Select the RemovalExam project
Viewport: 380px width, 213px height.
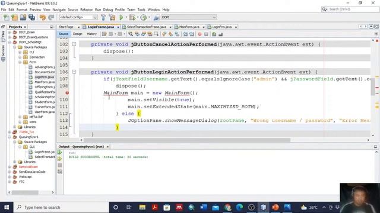click(x=28, y=167)
